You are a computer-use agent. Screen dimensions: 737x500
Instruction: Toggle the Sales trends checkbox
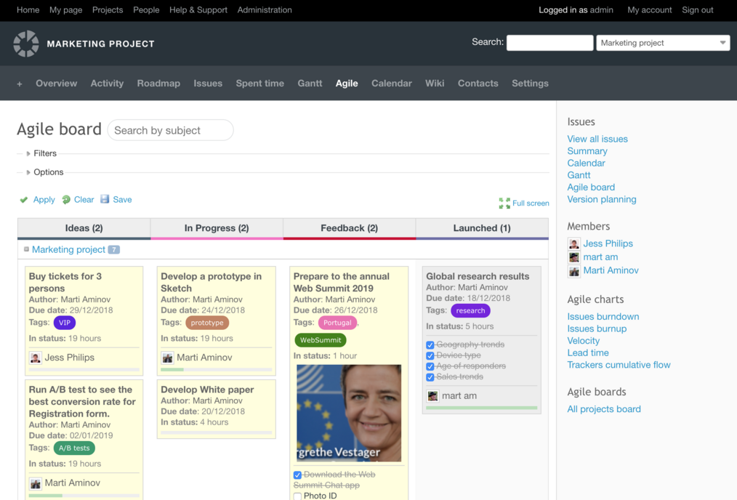point(430,377)
